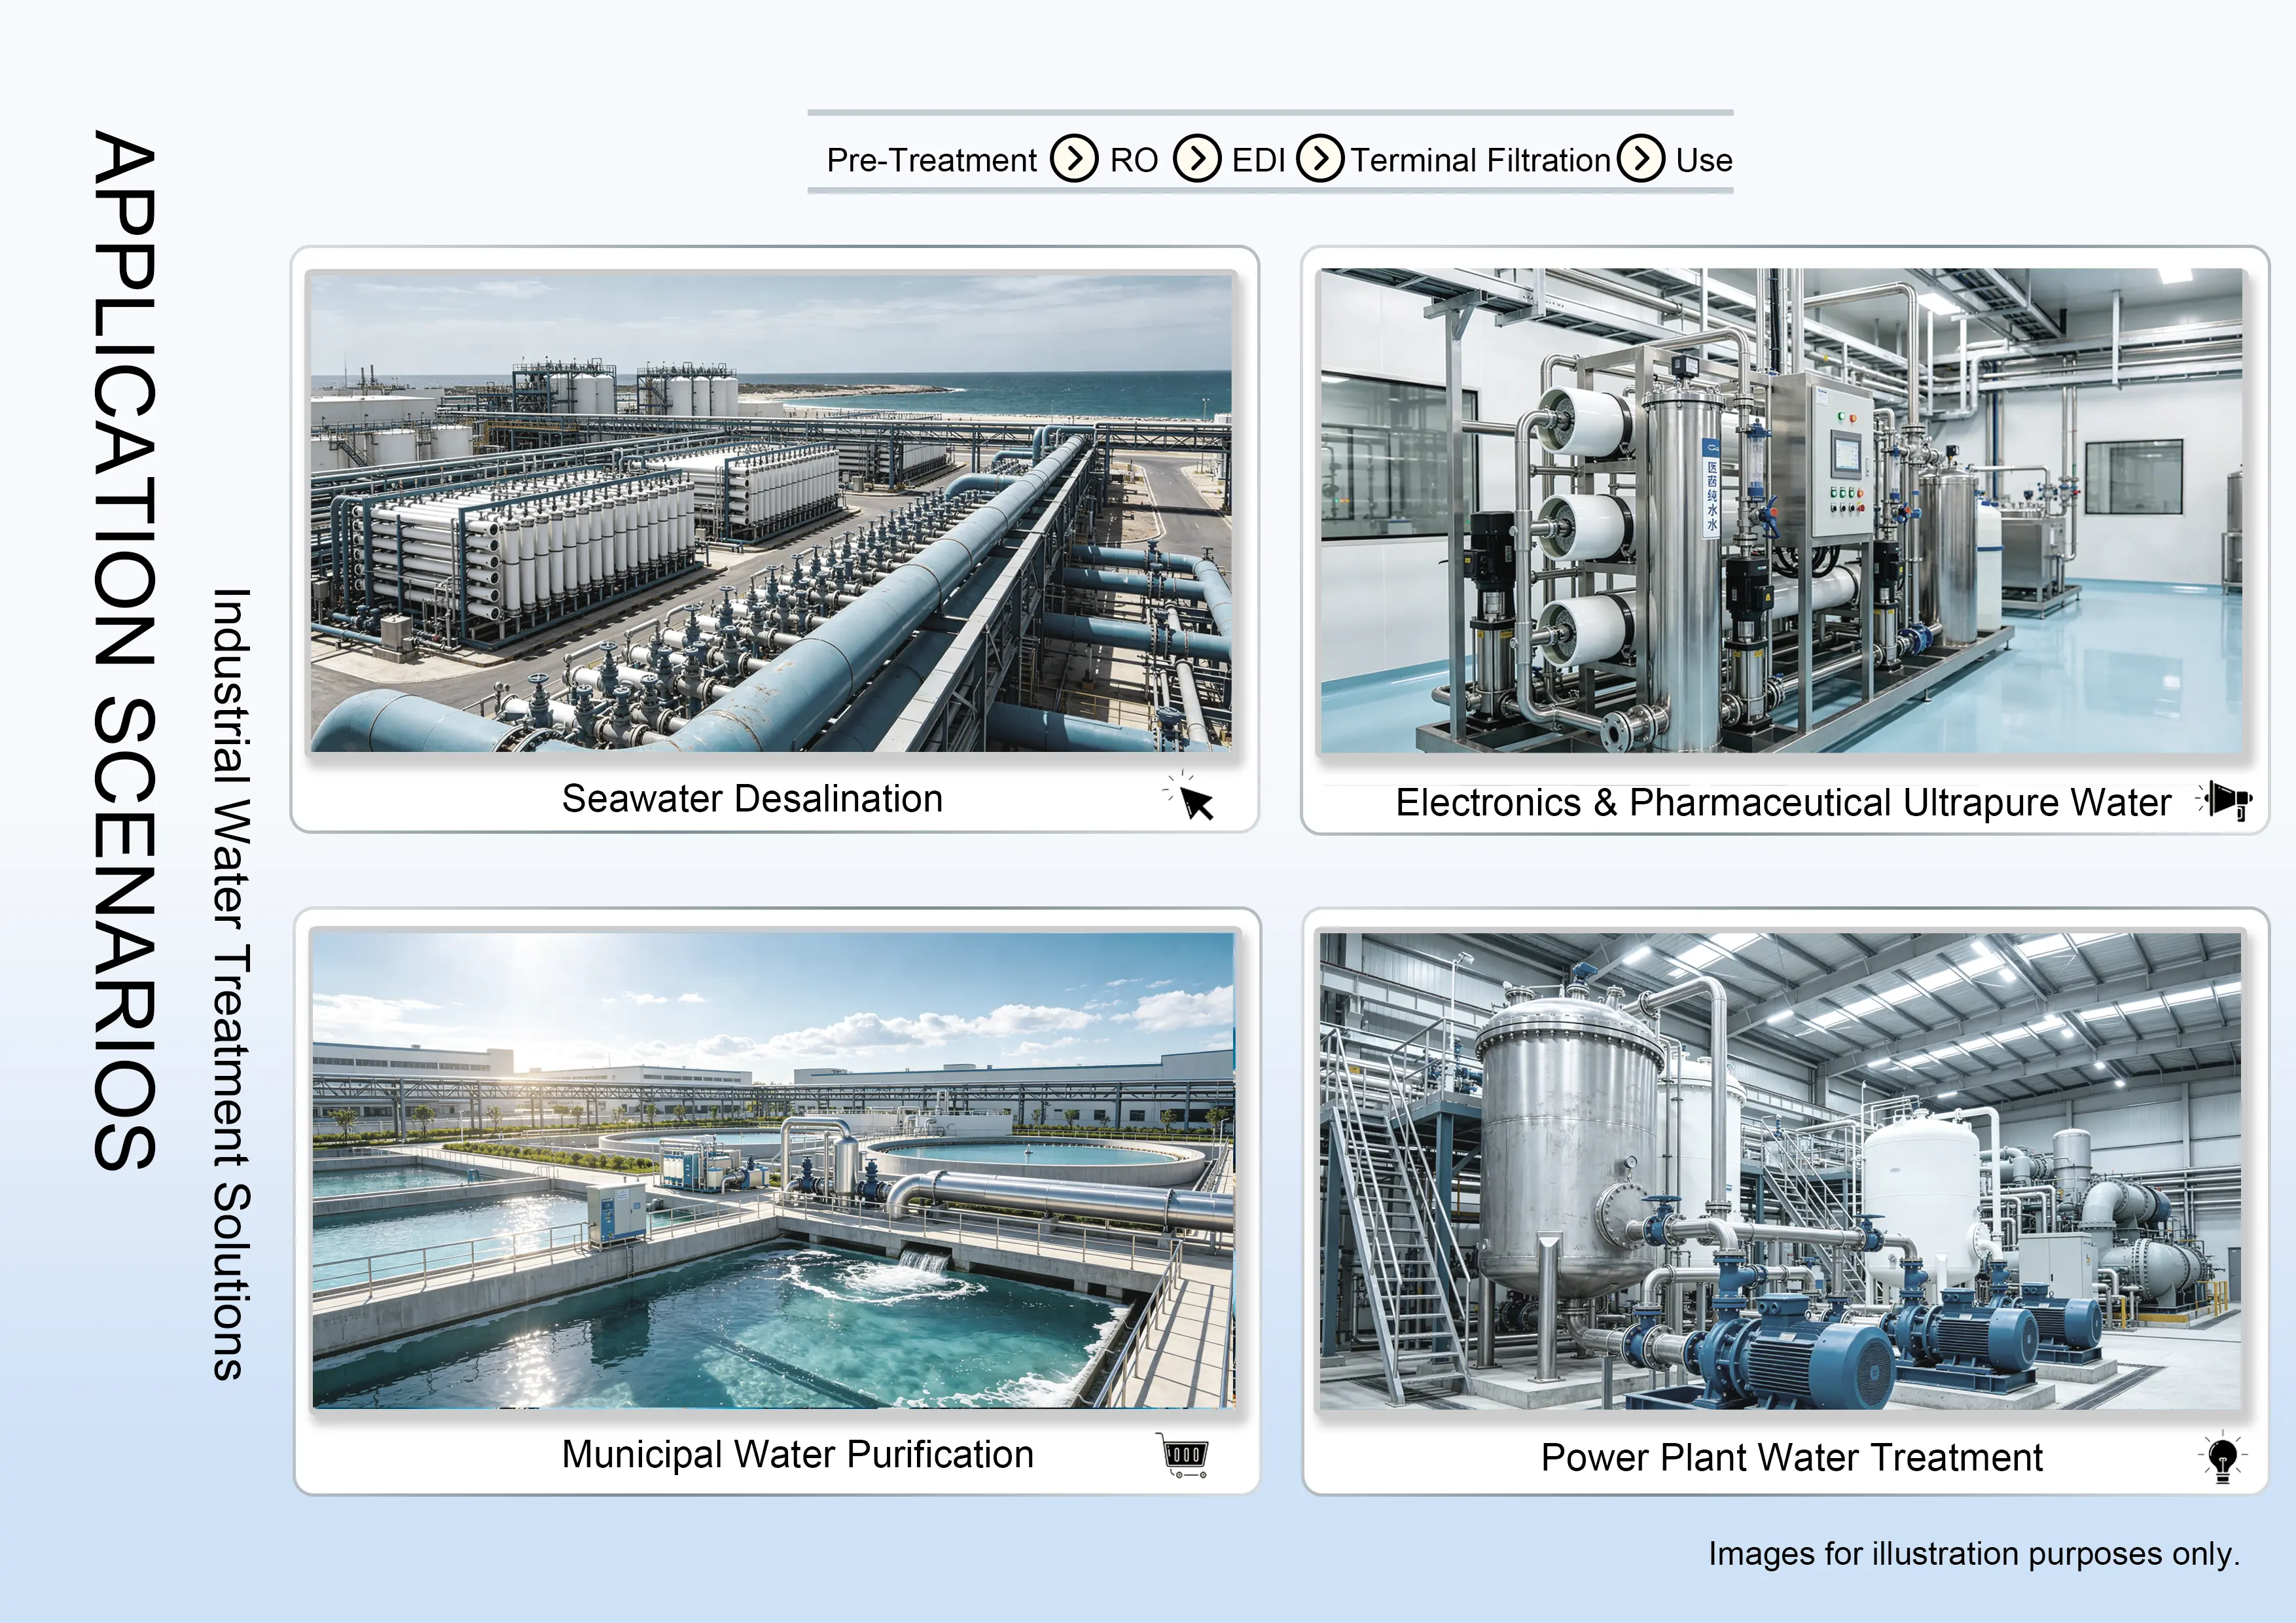The width and height of the screenshot is (2296, 1623).
Task: Select the RO step label
Action: (1134, 160)
